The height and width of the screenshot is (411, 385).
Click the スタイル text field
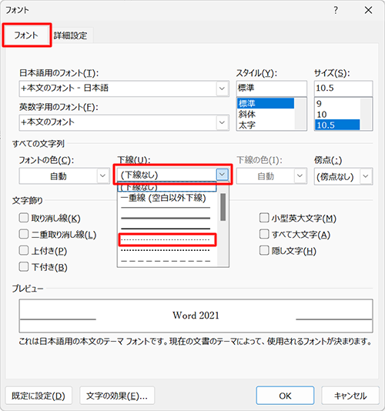coord(272,88)
